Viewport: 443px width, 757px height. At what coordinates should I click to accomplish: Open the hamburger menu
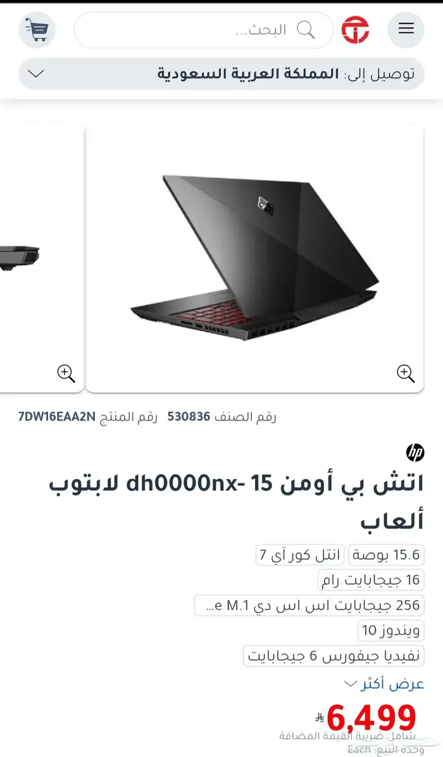click(406, 29)
